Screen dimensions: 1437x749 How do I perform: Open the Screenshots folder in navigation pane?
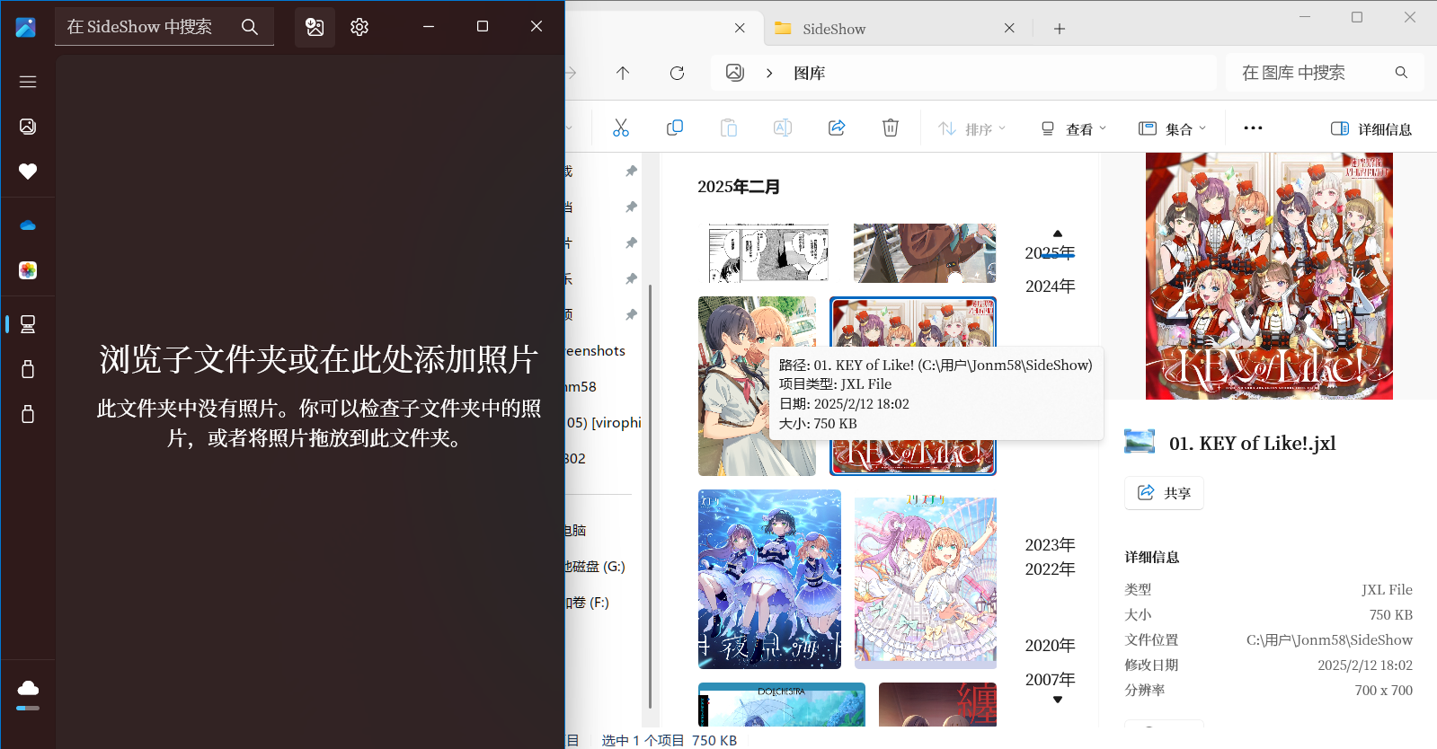tap(597, 351)
